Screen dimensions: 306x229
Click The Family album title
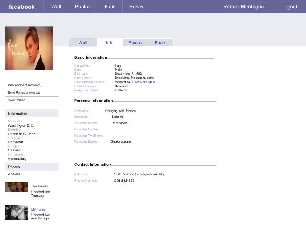(x=40, y=186)
